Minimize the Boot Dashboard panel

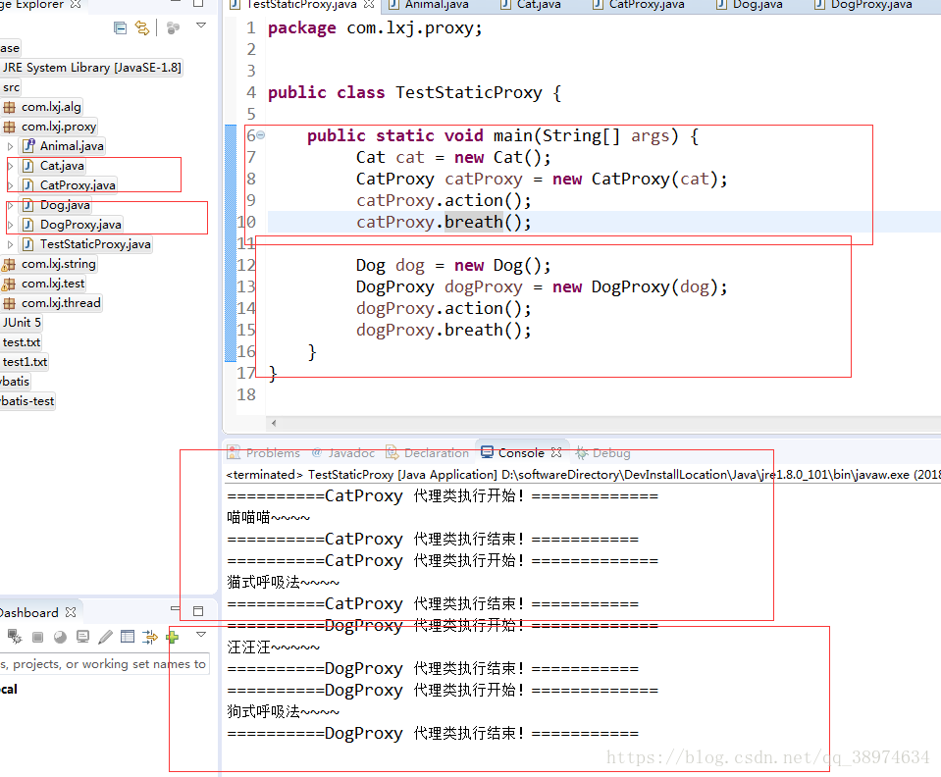[x=176, y=609]
